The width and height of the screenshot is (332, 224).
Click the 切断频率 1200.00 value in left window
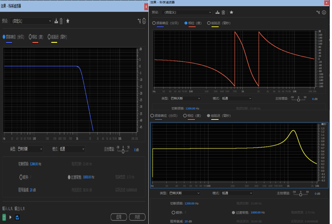(35, 164)
